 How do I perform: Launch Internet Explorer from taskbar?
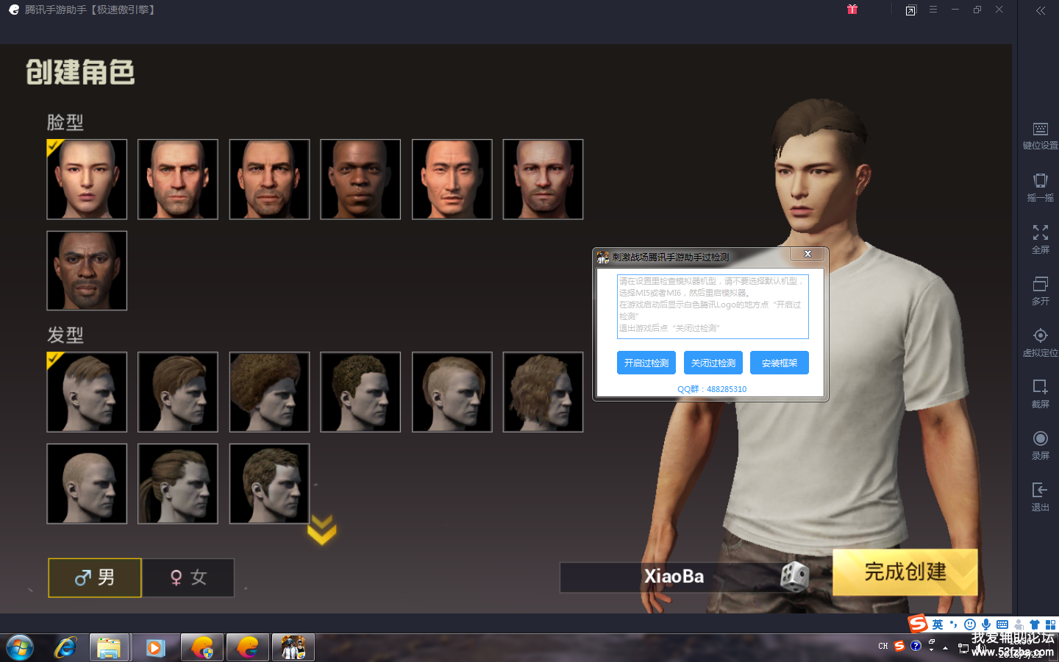point(65,648)
